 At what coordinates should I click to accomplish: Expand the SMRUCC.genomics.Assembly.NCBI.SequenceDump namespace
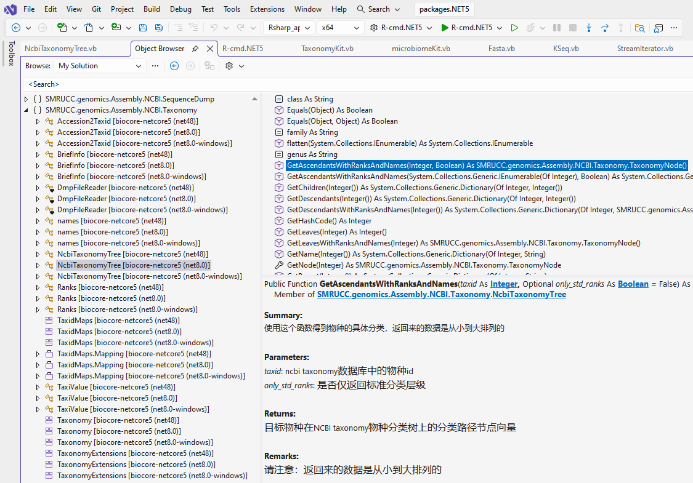click(x=26, y=99)
